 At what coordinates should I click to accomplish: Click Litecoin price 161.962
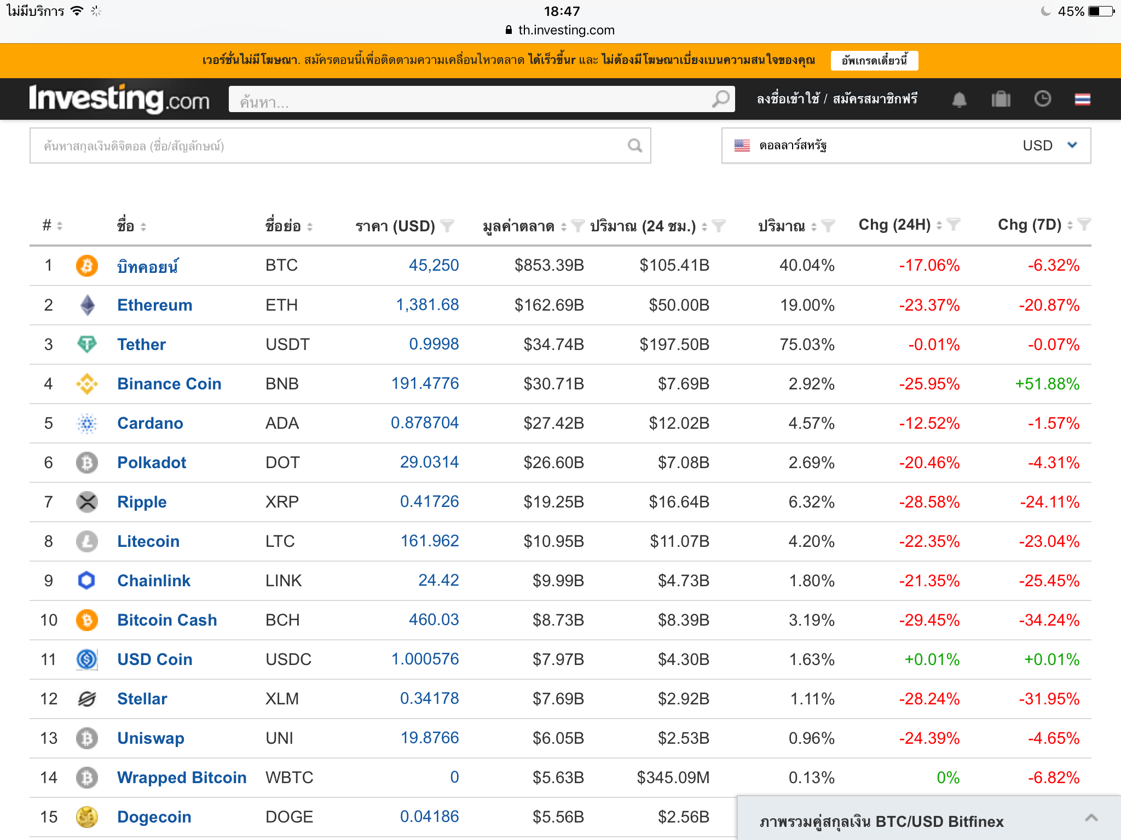click(430, 541)
